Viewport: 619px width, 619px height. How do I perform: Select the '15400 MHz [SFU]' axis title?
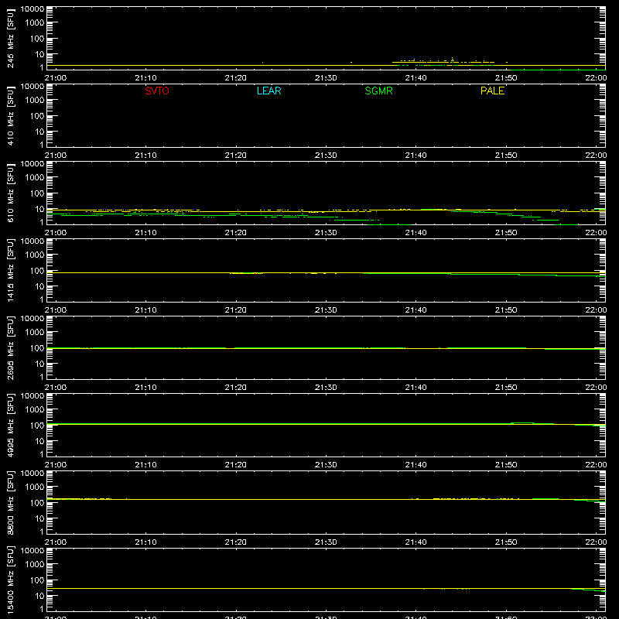[x=11, y=580]
